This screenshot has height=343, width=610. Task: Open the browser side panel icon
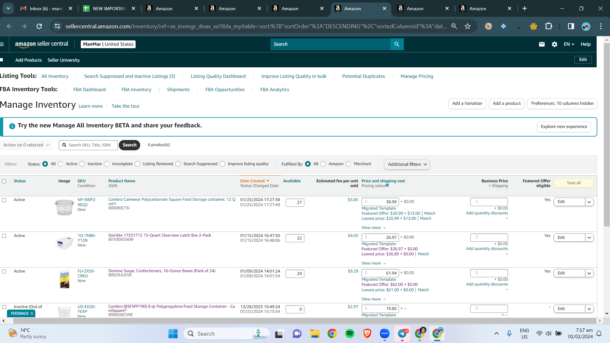(571, 26)
